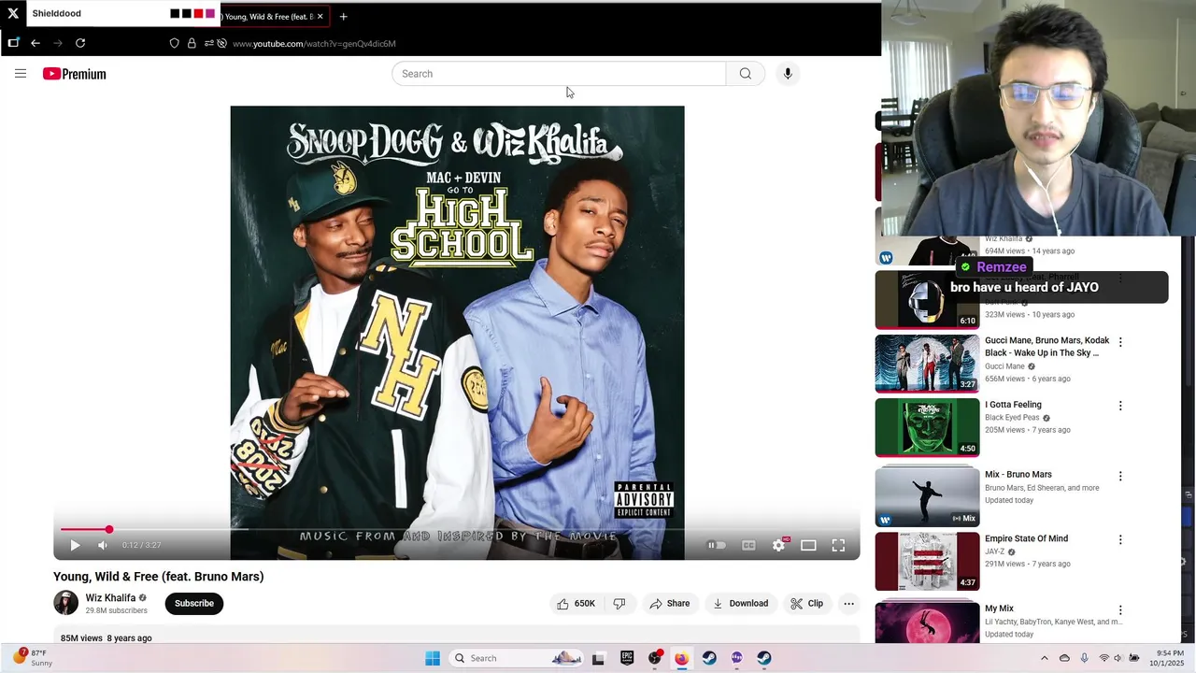Open the browser sidebar/tab panel icon
Viewport: 1196px width, 673px height.
[x=13, y=42]
